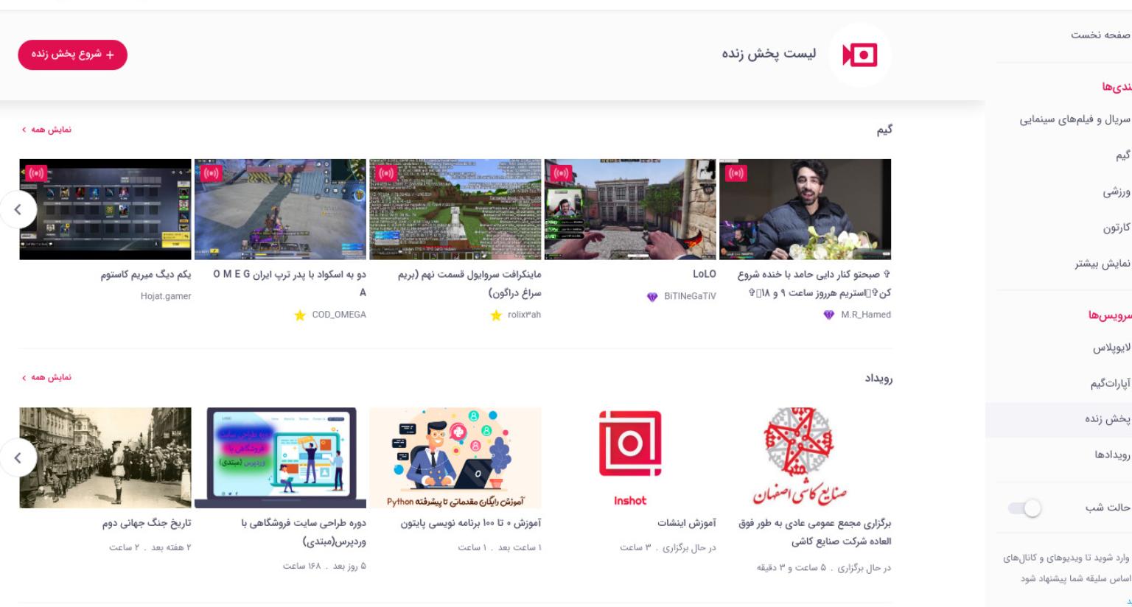
Task: Open the Inshot training event thumbnail
Action: point(630,457)
